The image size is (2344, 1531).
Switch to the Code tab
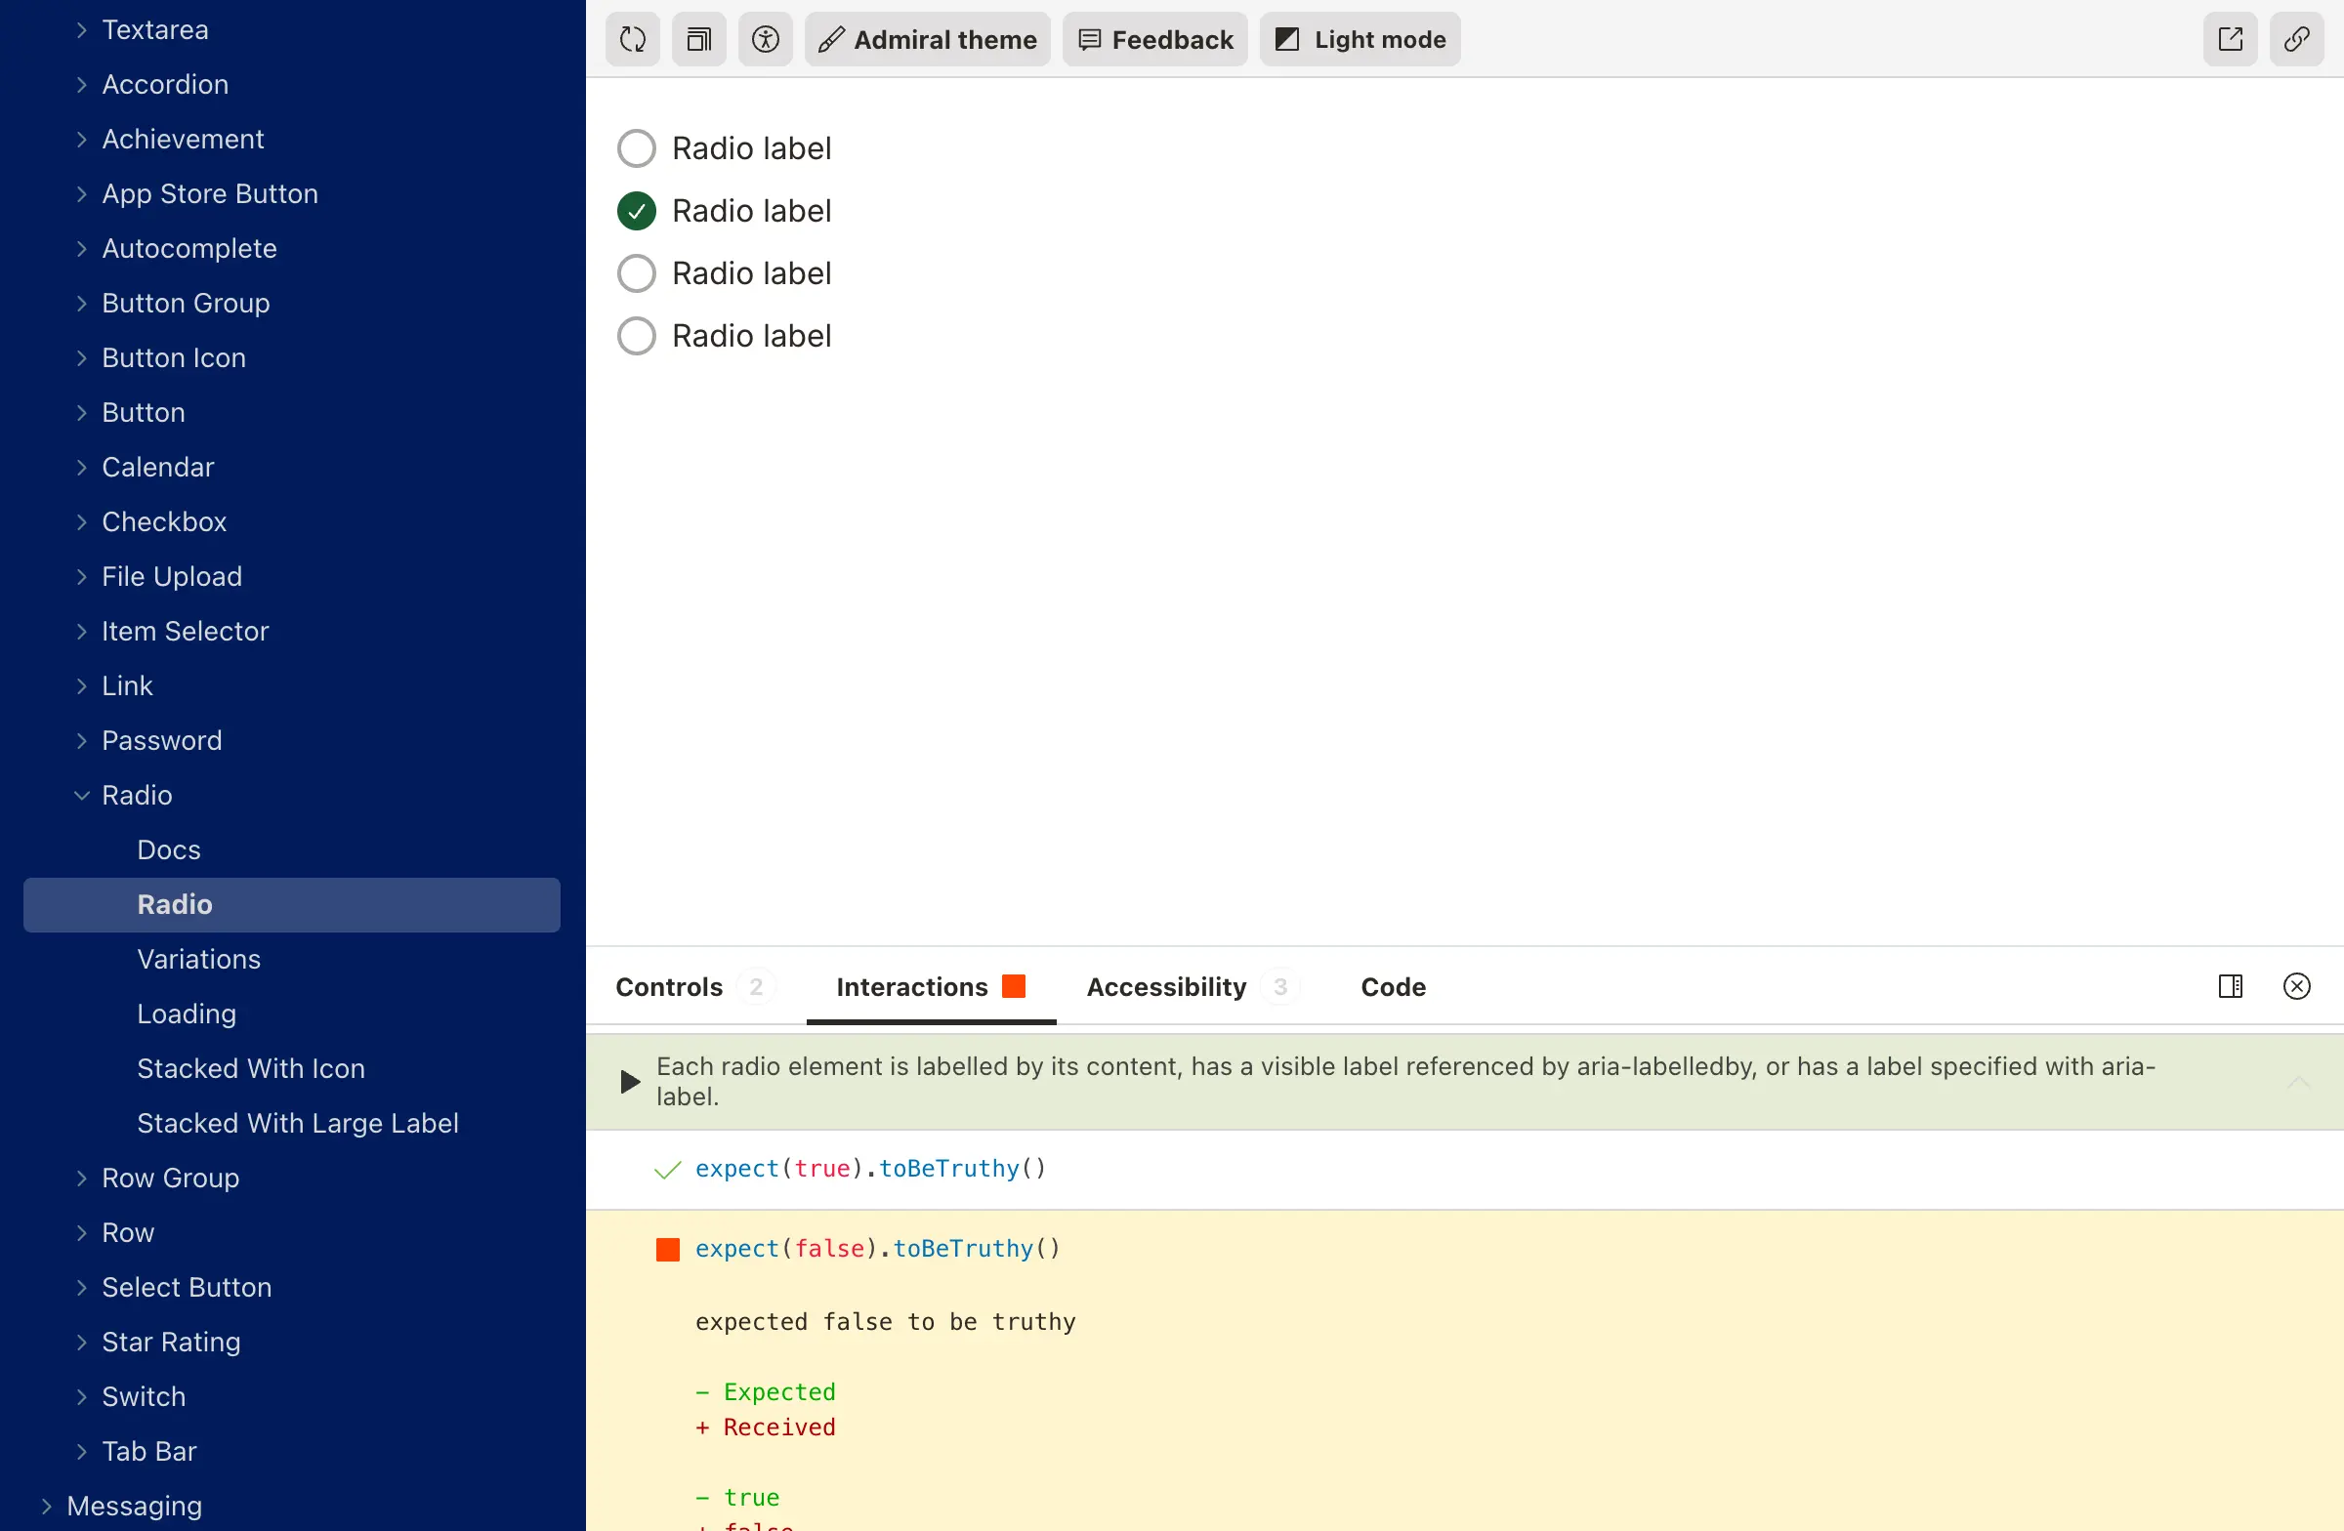1393,986
